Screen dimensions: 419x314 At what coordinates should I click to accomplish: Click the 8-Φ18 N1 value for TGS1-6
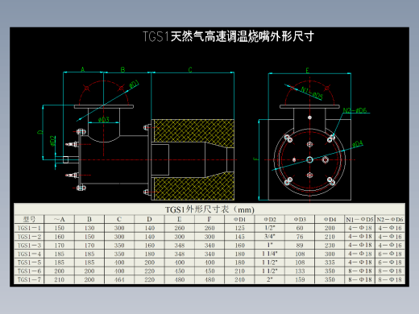(359, 271)
